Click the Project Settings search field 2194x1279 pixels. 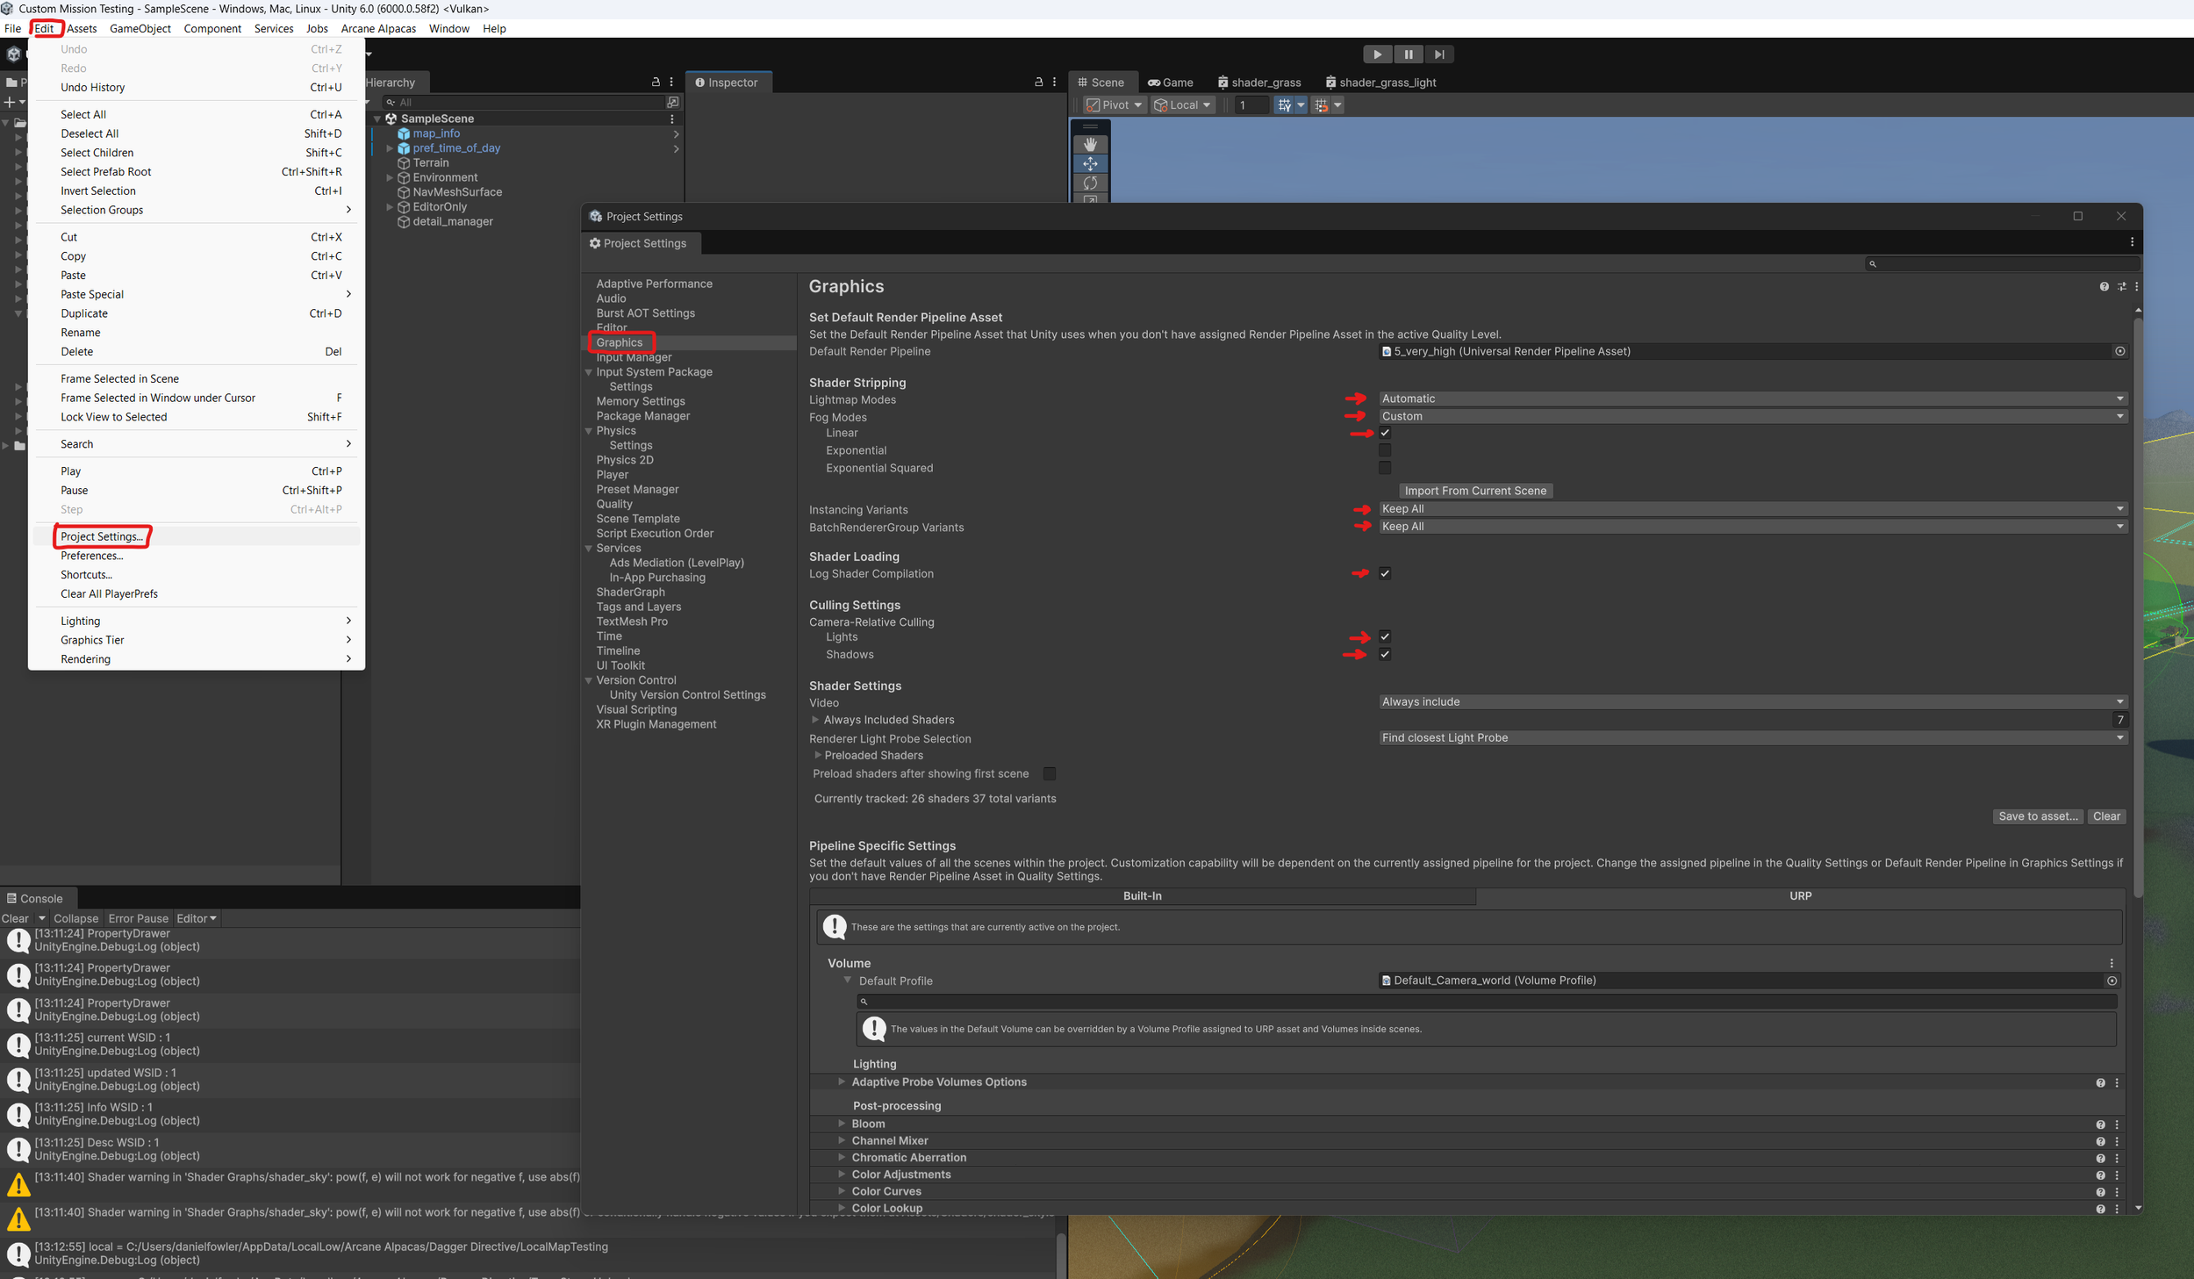(2003, 263)
